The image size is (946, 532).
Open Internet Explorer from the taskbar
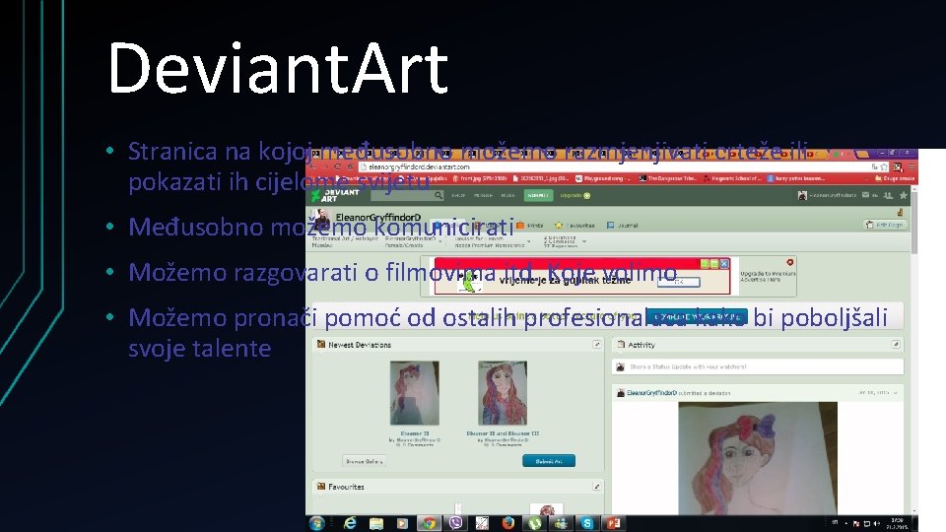click(350, 523)
